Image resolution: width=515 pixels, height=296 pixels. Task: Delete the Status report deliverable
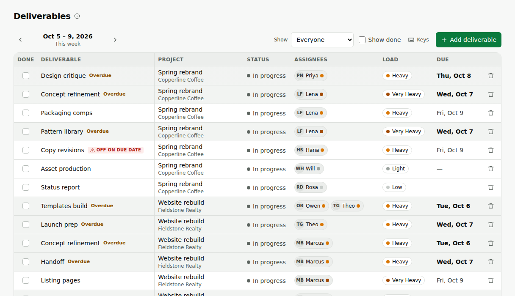pos(491,187)
